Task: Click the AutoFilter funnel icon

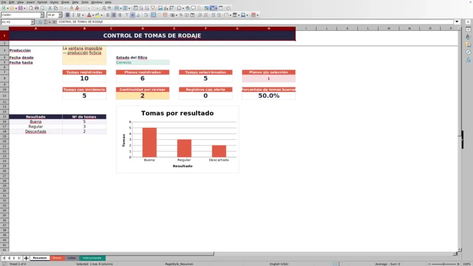Action: tap(153, 8)
